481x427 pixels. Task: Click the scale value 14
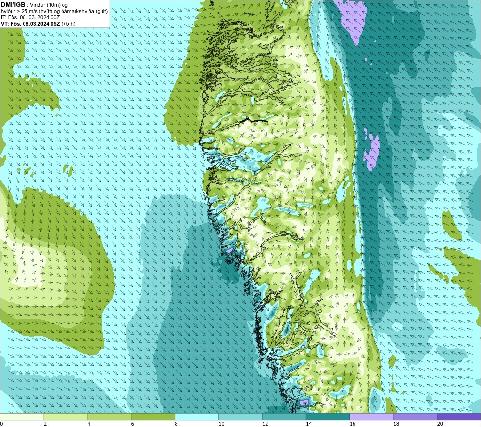click(x=309, y=424)
